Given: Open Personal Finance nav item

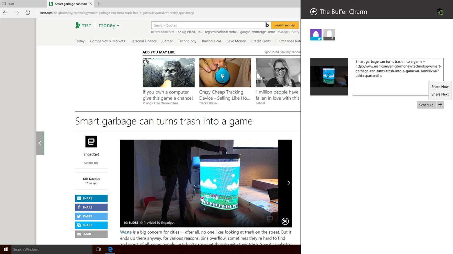Looking at the screenshot, I should [143, 41].
